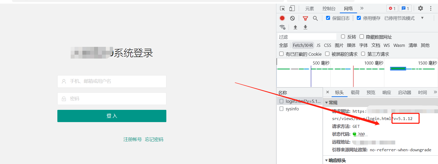Collapse the 常规 section

[326, 103]
